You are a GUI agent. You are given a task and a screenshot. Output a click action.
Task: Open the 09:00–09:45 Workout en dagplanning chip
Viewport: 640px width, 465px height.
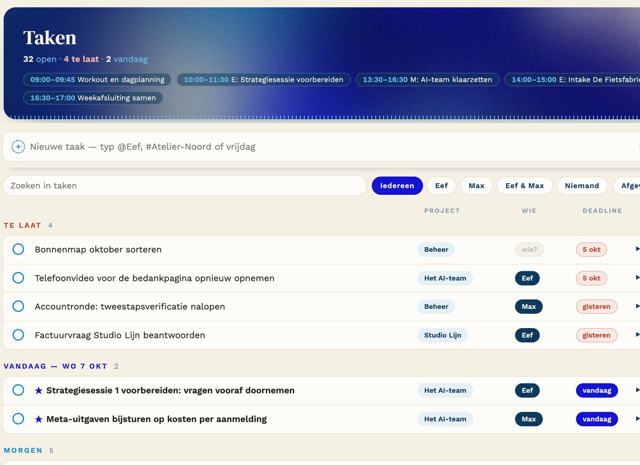(x=97, y=80)
